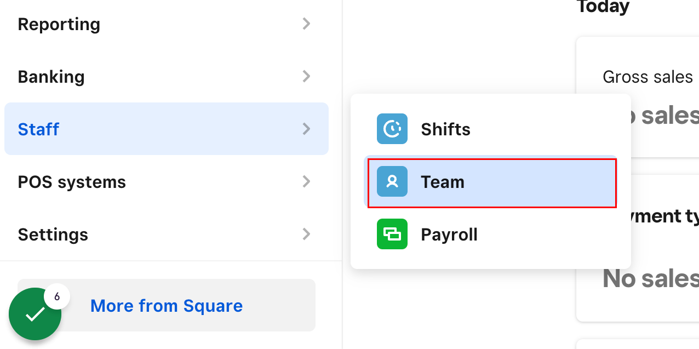This screenshot has width=699, height=349.
Task: Click the More from Square button
Action: click(167, 305)
